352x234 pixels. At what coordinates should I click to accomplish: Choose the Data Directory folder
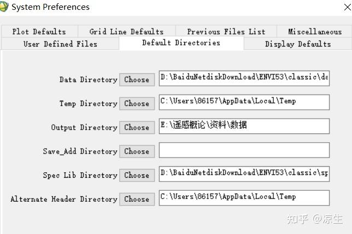coord(137,79)
